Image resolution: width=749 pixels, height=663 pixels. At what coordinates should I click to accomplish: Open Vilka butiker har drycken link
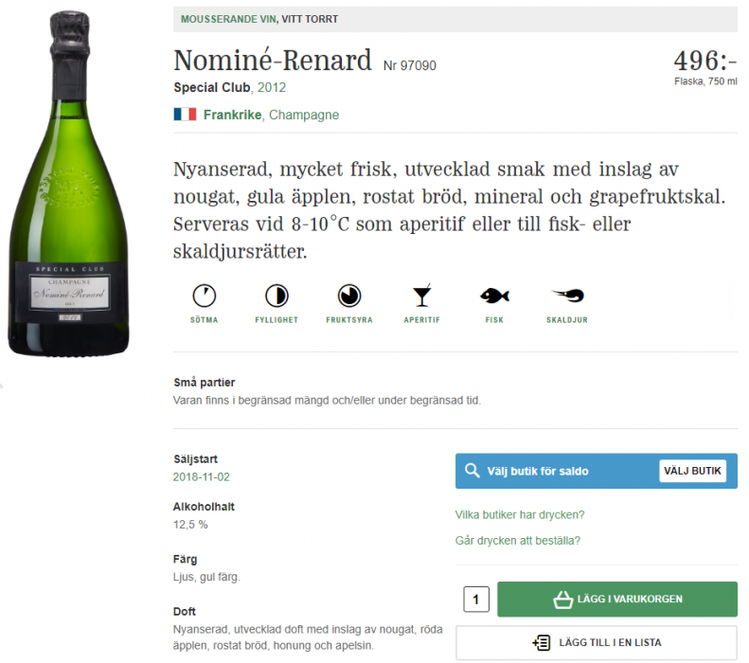coord(520,515)
